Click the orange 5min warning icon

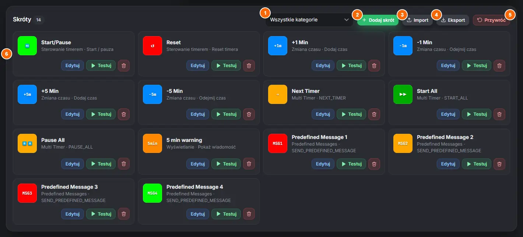tap(152, 143)
